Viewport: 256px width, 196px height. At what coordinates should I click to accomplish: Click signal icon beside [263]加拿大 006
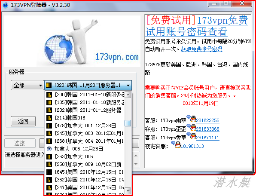pyautogui.click(x=49, y=156)
